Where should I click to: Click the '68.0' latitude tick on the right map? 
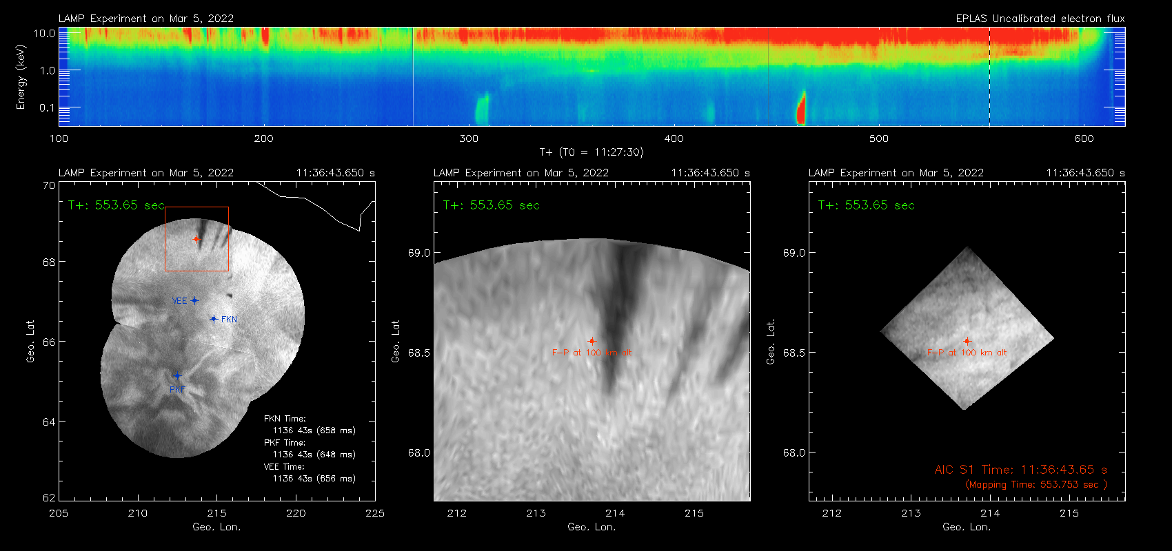click(x=794, y=453)
